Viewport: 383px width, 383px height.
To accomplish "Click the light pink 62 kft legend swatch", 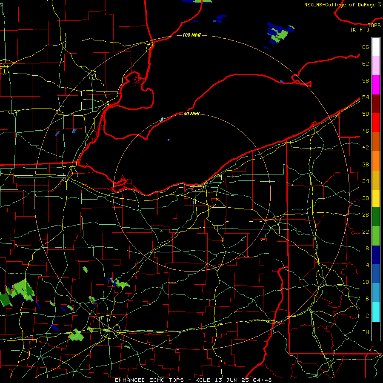I will [376, 65].
